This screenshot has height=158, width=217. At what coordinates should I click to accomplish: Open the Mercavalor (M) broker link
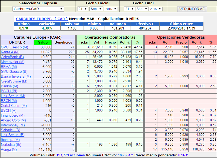[x=12, y=62]
